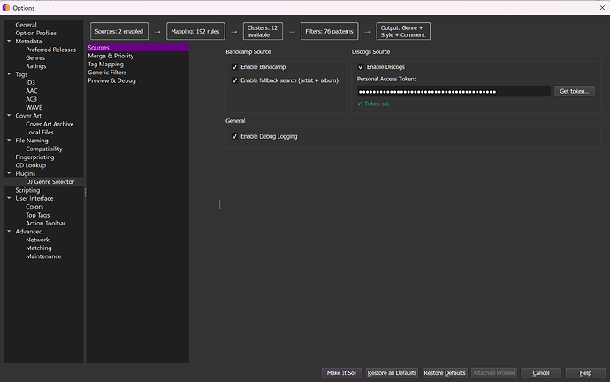Click the Filters: 76 patterns pipeline box
Screen dimensions: 610x382
pos(328,33)
